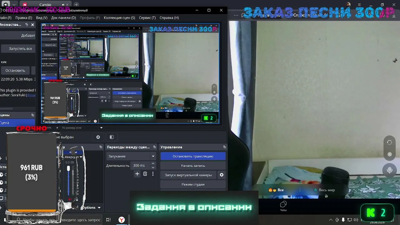Open the Микр/доп channel dropdown arrow
This screenshot has height=225, width=400.
point(81,157)
